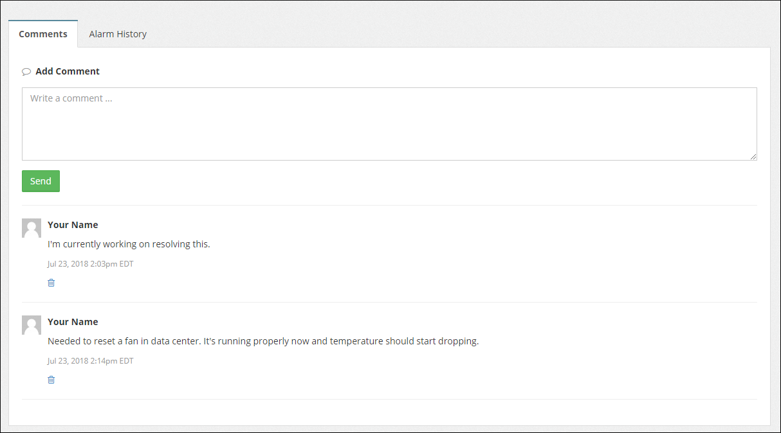Grab the comment box resize handle

[x=753, y=156]
